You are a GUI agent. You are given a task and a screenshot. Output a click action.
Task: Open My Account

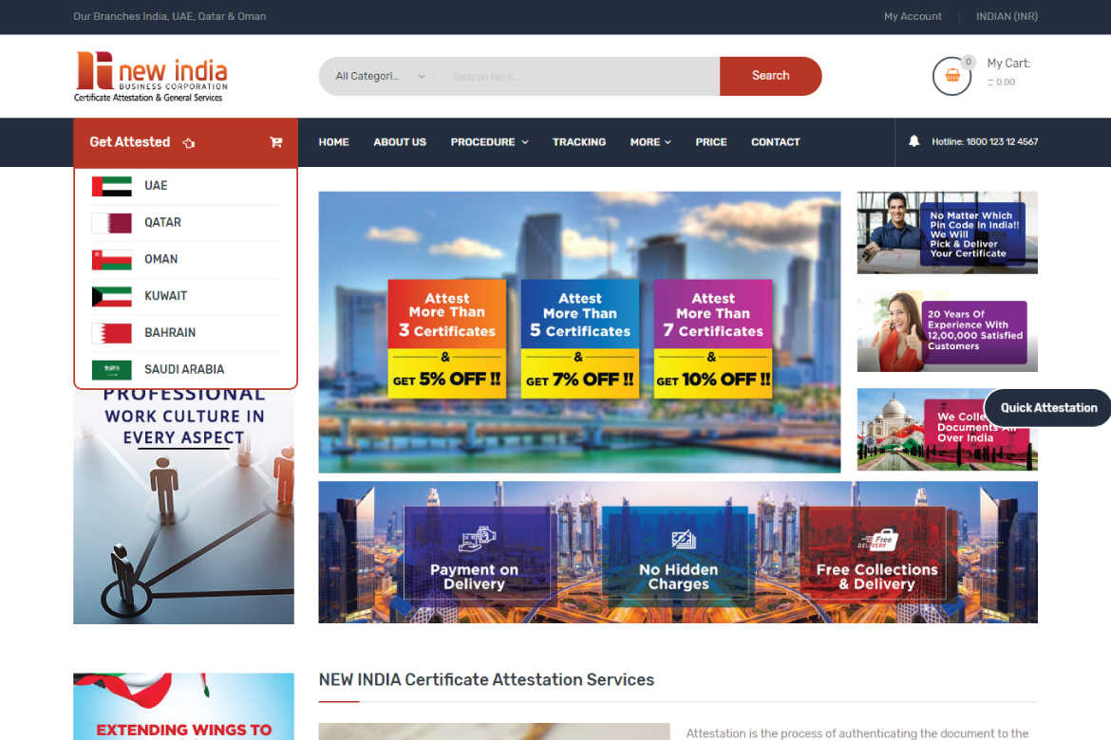click(913, 16)
